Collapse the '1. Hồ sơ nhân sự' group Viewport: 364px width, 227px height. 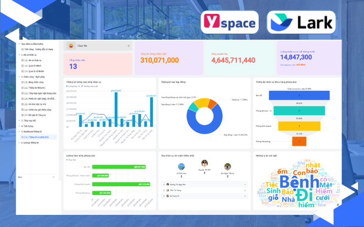point(19,55)
